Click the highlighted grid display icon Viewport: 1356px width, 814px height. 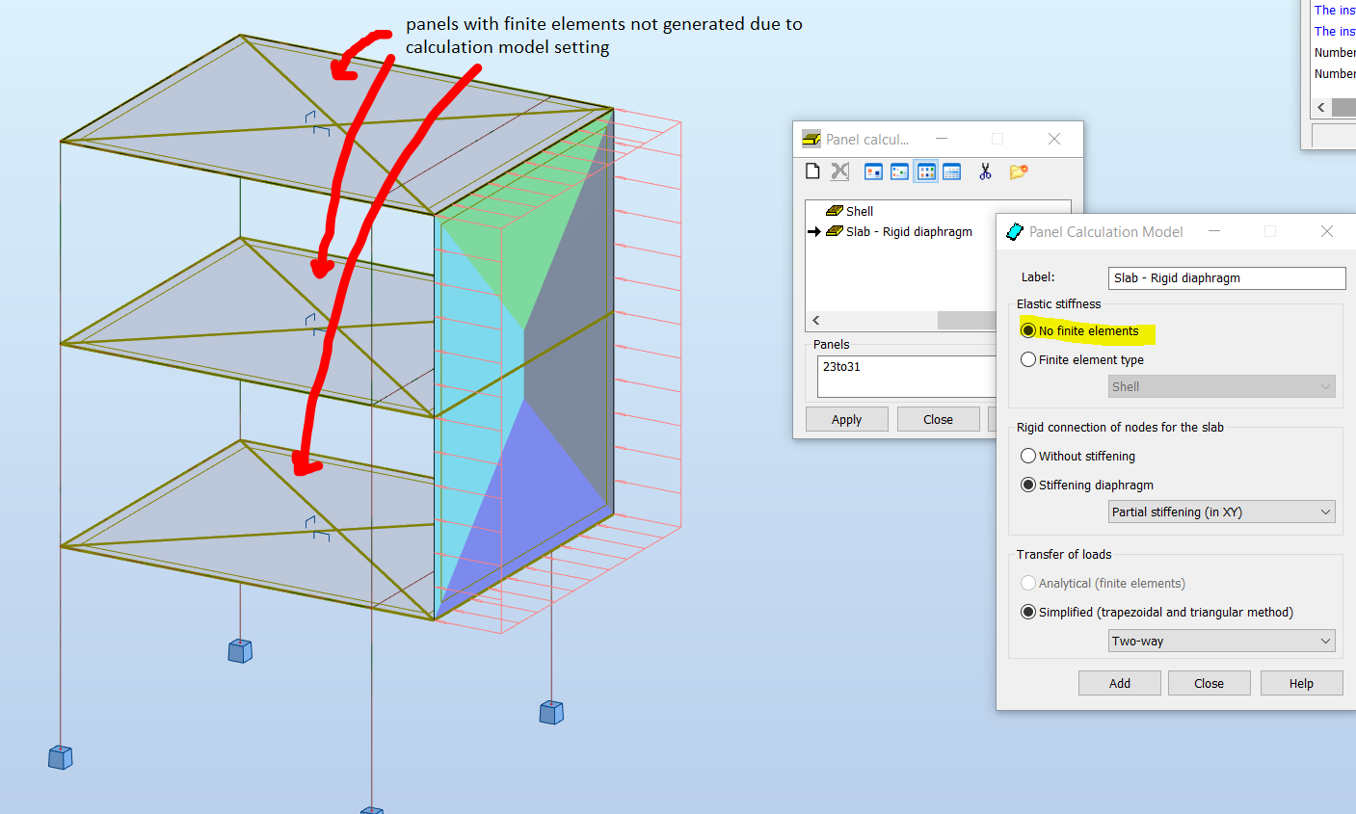925,171
